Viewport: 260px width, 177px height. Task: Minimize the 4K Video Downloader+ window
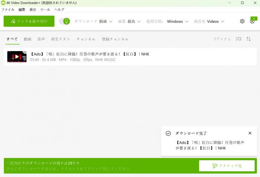coord(230,3)
